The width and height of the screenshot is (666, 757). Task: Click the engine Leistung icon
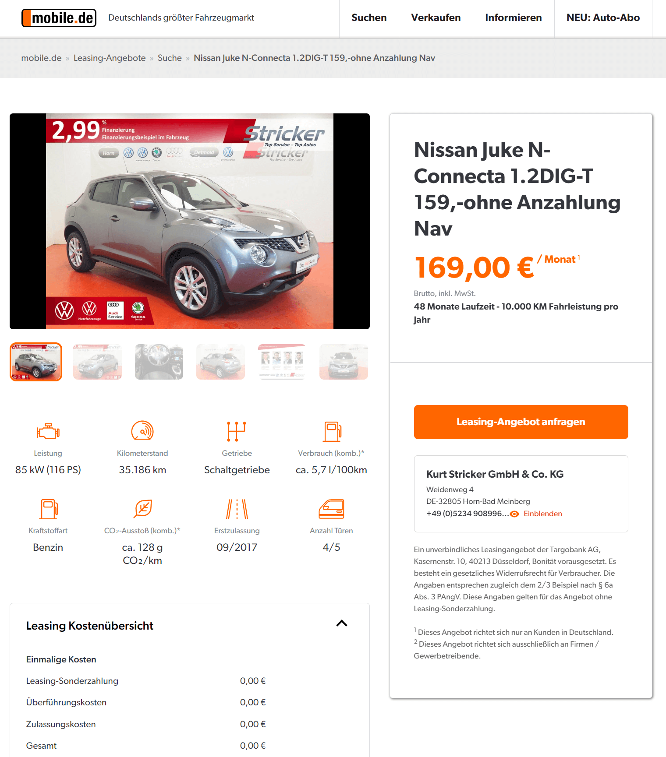(x=48, y=431)
